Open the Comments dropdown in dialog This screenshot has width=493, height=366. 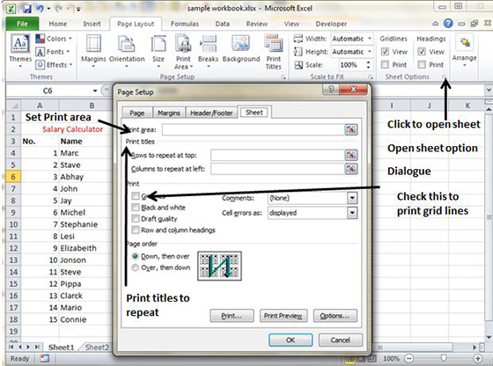pyautogui.click(x=352, y=198)
